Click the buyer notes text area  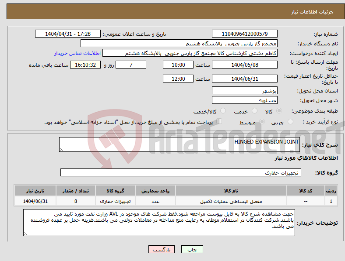point(159,223)
